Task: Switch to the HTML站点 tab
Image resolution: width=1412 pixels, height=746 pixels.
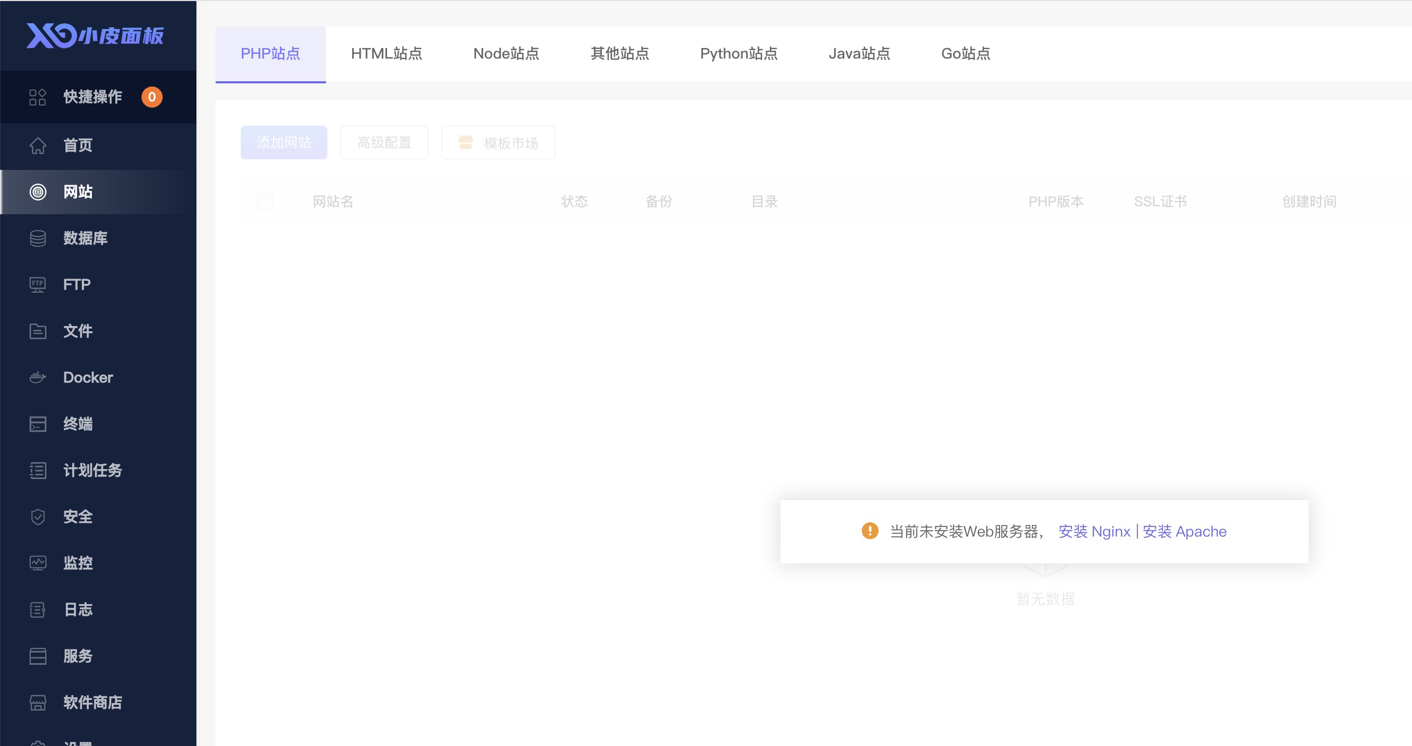Action: click(387, 54)
